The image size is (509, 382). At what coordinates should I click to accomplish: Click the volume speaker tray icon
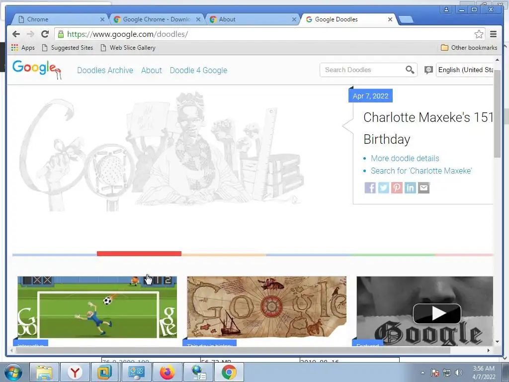tap(458, 373)
